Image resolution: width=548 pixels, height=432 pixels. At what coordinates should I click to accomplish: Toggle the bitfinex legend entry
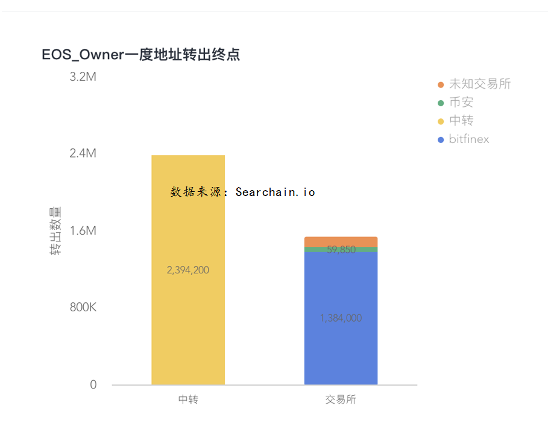click(x=464, y=139)
